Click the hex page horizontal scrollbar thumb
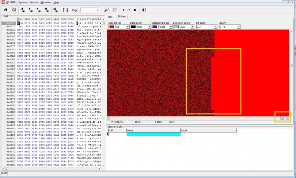 tap(7, 169)
